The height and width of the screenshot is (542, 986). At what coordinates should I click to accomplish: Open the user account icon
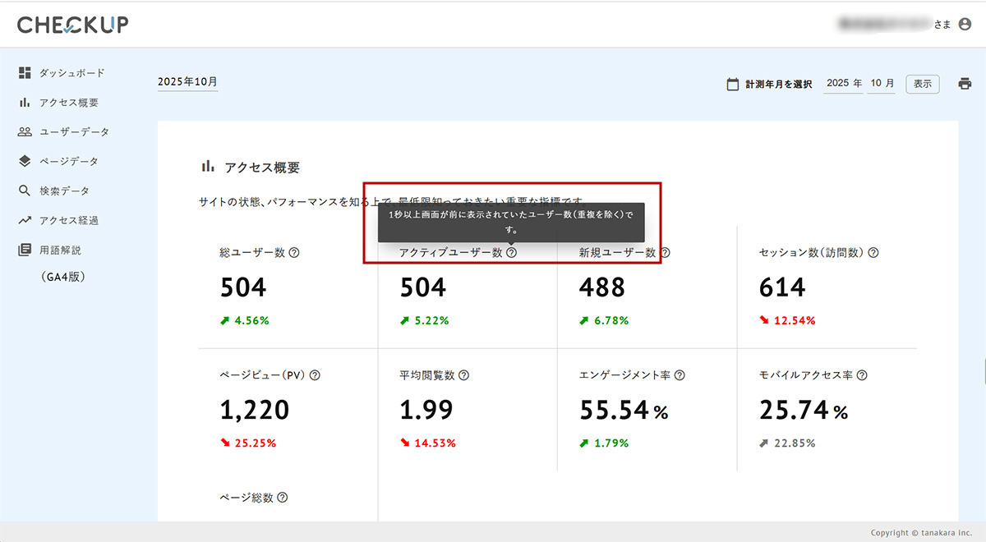(x=965, y=25)
